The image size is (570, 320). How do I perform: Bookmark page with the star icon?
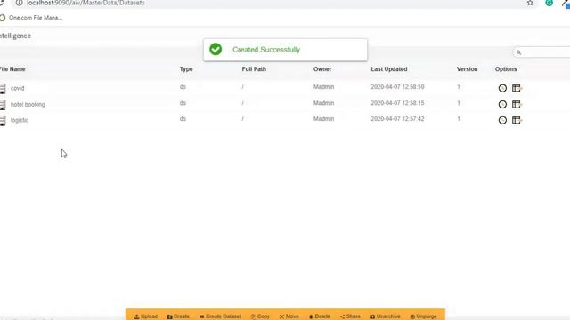pyautogui.click(x=530, y=3)
